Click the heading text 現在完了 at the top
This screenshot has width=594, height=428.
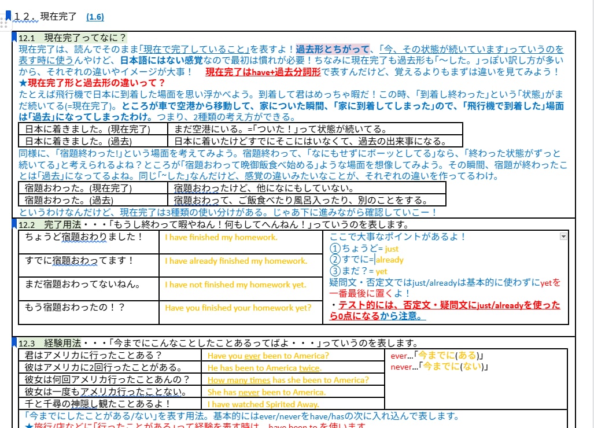point(59,17)
